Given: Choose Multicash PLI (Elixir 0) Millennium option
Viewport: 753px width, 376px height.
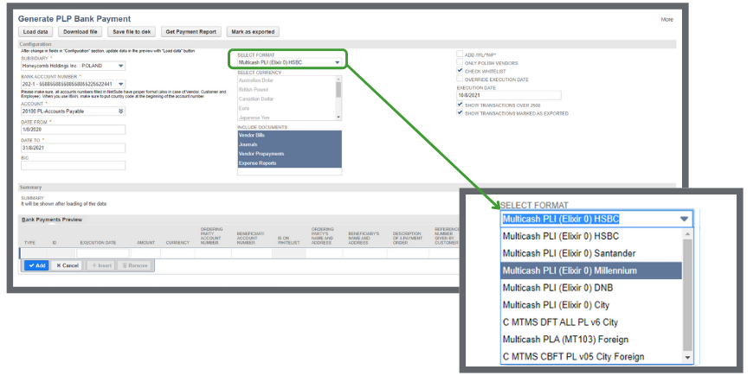Looking at the screenshot, I should [591, 271].
